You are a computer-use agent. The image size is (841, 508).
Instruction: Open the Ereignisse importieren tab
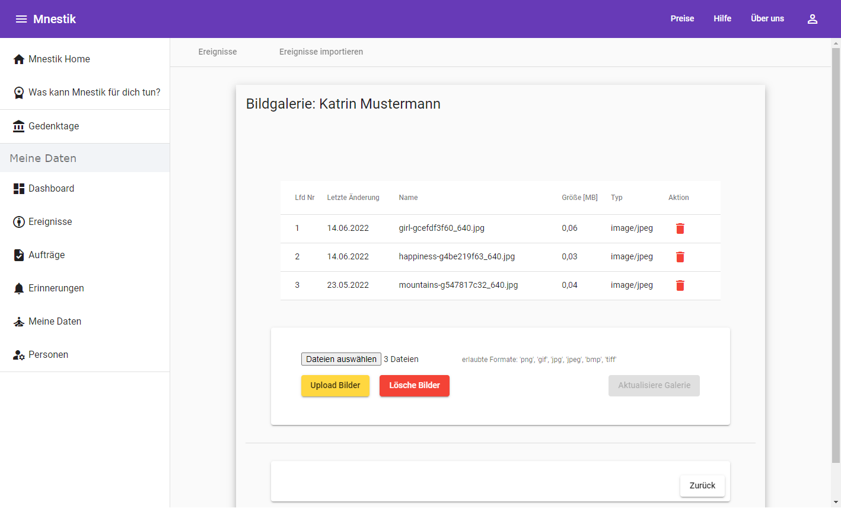[x=321, y=52]
